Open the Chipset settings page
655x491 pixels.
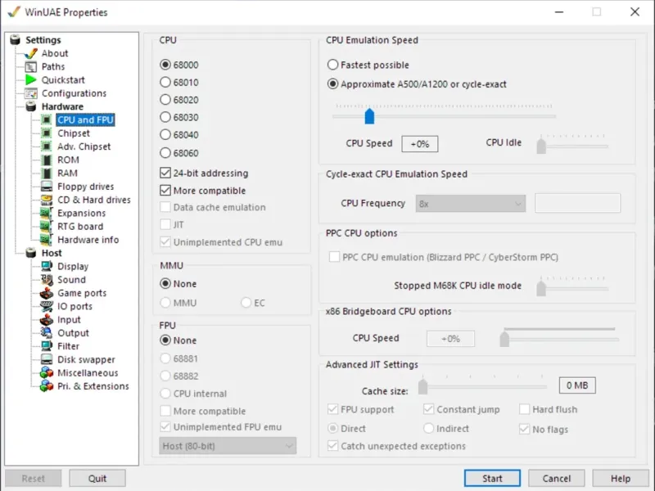coord(74,133)
